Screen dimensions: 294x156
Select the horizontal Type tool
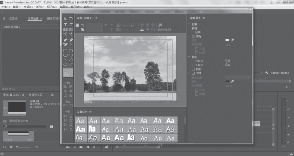click(65, 25)
